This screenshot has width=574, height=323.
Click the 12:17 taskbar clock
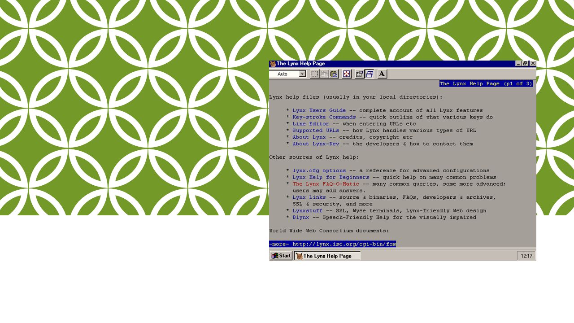[526, 256]
